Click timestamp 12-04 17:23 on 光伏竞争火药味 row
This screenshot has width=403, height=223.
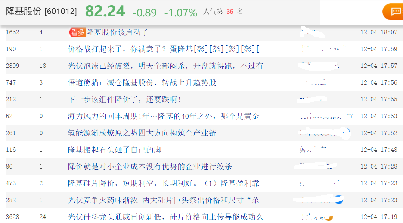[379, 200]
